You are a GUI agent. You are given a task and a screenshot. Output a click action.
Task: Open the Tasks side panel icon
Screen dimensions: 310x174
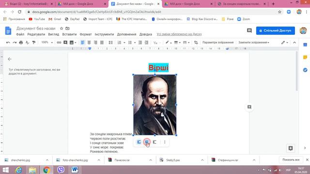[305, 70]
